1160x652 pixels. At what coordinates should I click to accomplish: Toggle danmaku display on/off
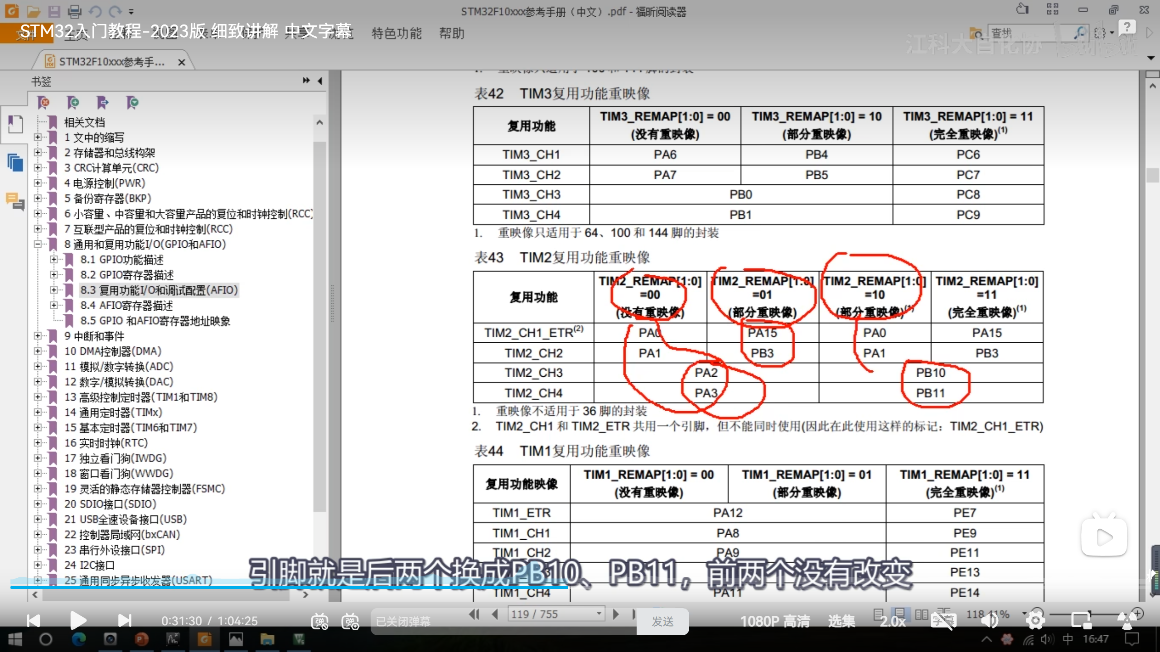pos(319,621)
